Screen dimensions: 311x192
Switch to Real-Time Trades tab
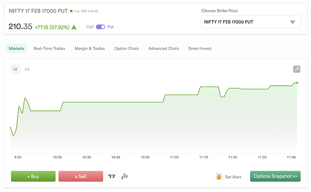(49, 48)
